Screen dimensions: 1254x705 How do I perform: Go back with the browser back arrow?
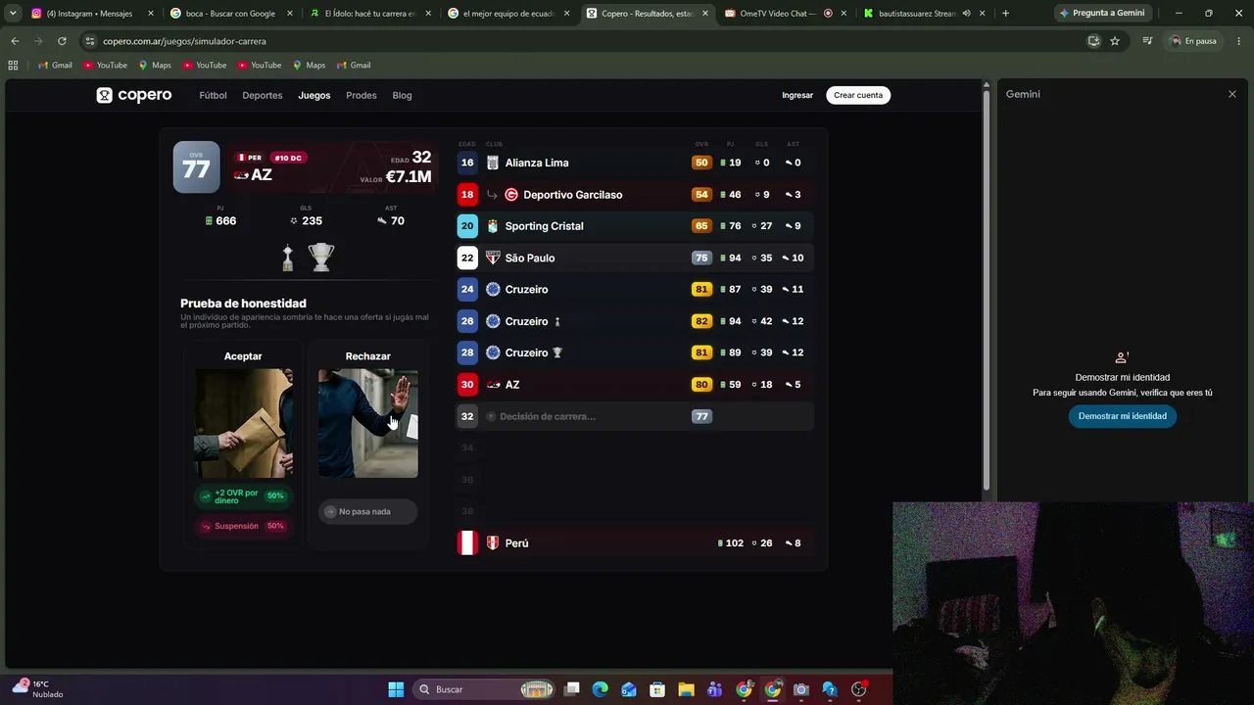(x=15, y=41)
